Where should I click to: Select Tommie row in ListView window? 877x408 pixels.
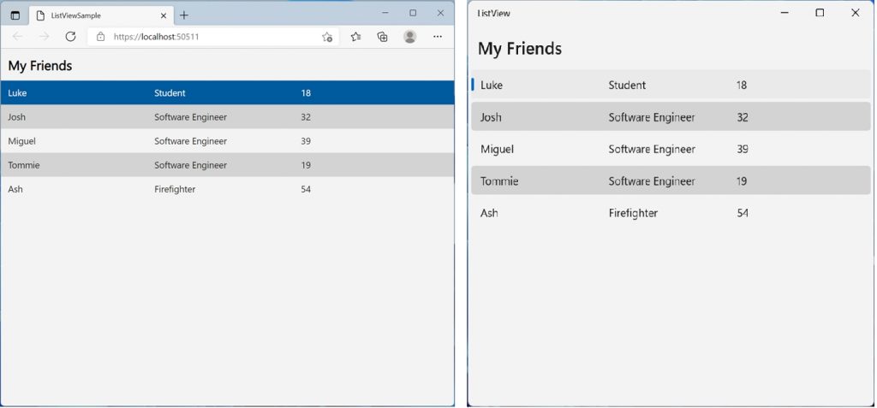(x=671, y=180)
